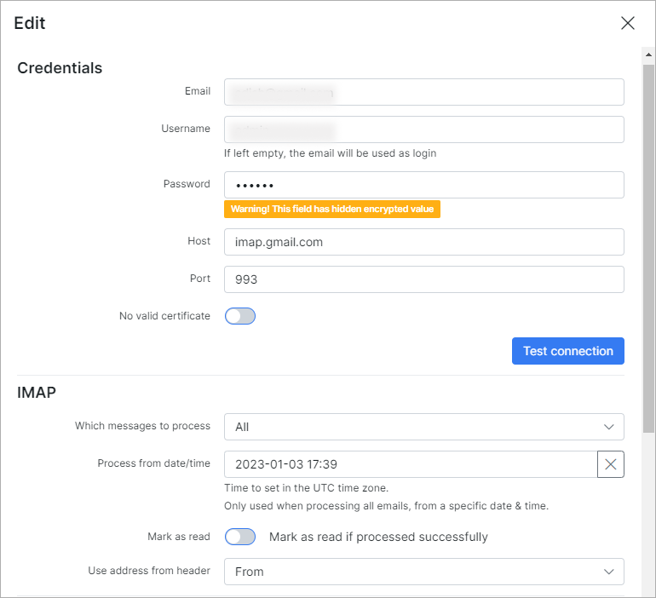The height and width of the screenshot is (598, 656).
Task: Focus the Email input field
Action: pos(423,92)
